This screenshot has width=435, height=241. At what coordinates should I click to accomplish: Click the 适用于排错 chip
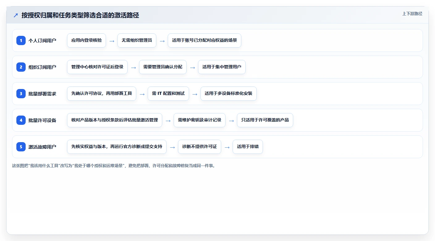pos(248,147)
